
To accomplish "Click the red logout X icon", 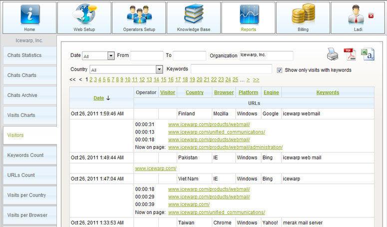I will tap(371, 16).
